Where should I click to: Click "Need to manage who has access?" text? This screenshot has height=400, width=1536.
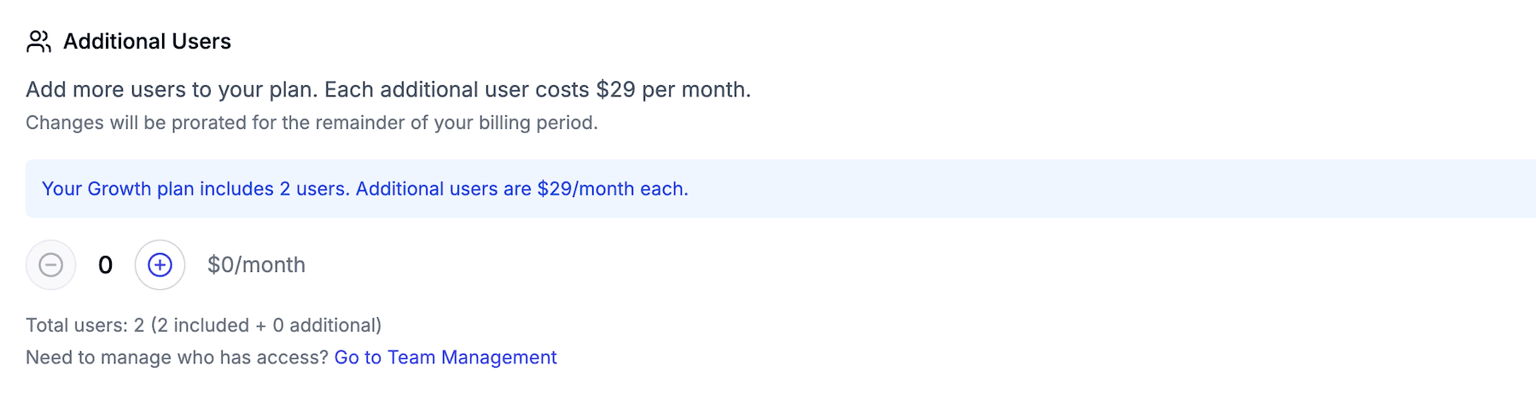pyautogui.click(x=177, y=357)
